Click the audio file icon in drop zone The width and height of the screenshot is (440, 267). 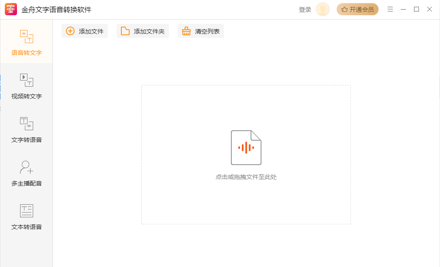[x=246, y=148]
